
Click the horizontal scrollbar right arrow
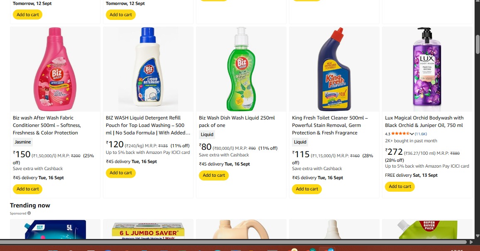click(x=471, y=242)
